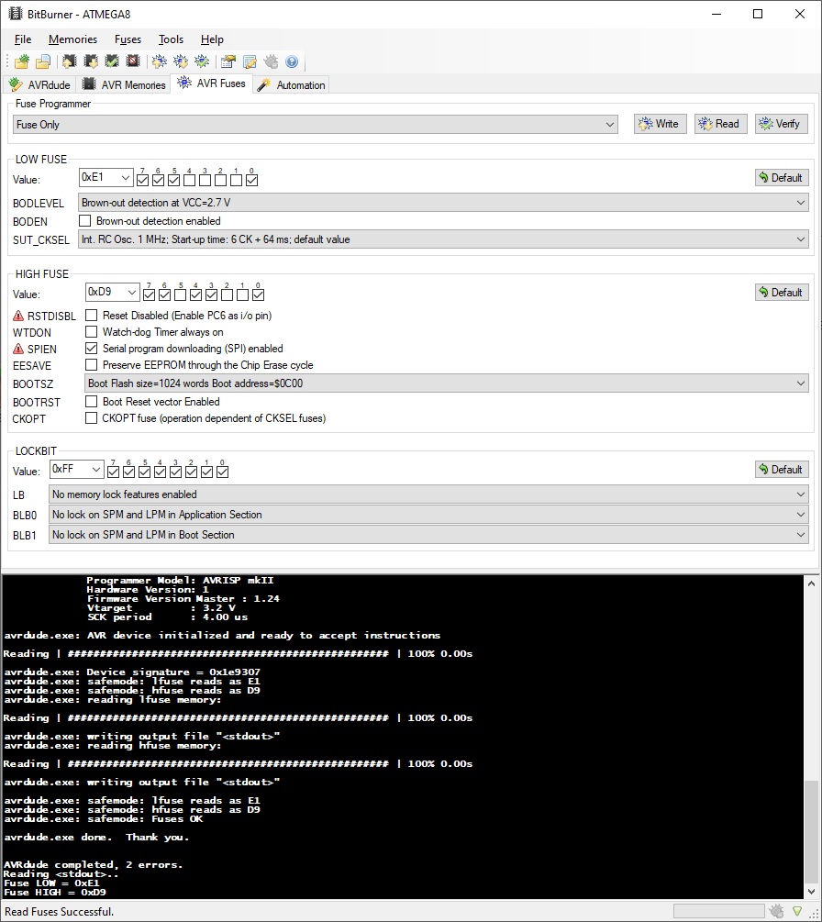Switch to the AVRdude tab
The height and width of the screenshot is (922, 822).
tap(40, 84)
